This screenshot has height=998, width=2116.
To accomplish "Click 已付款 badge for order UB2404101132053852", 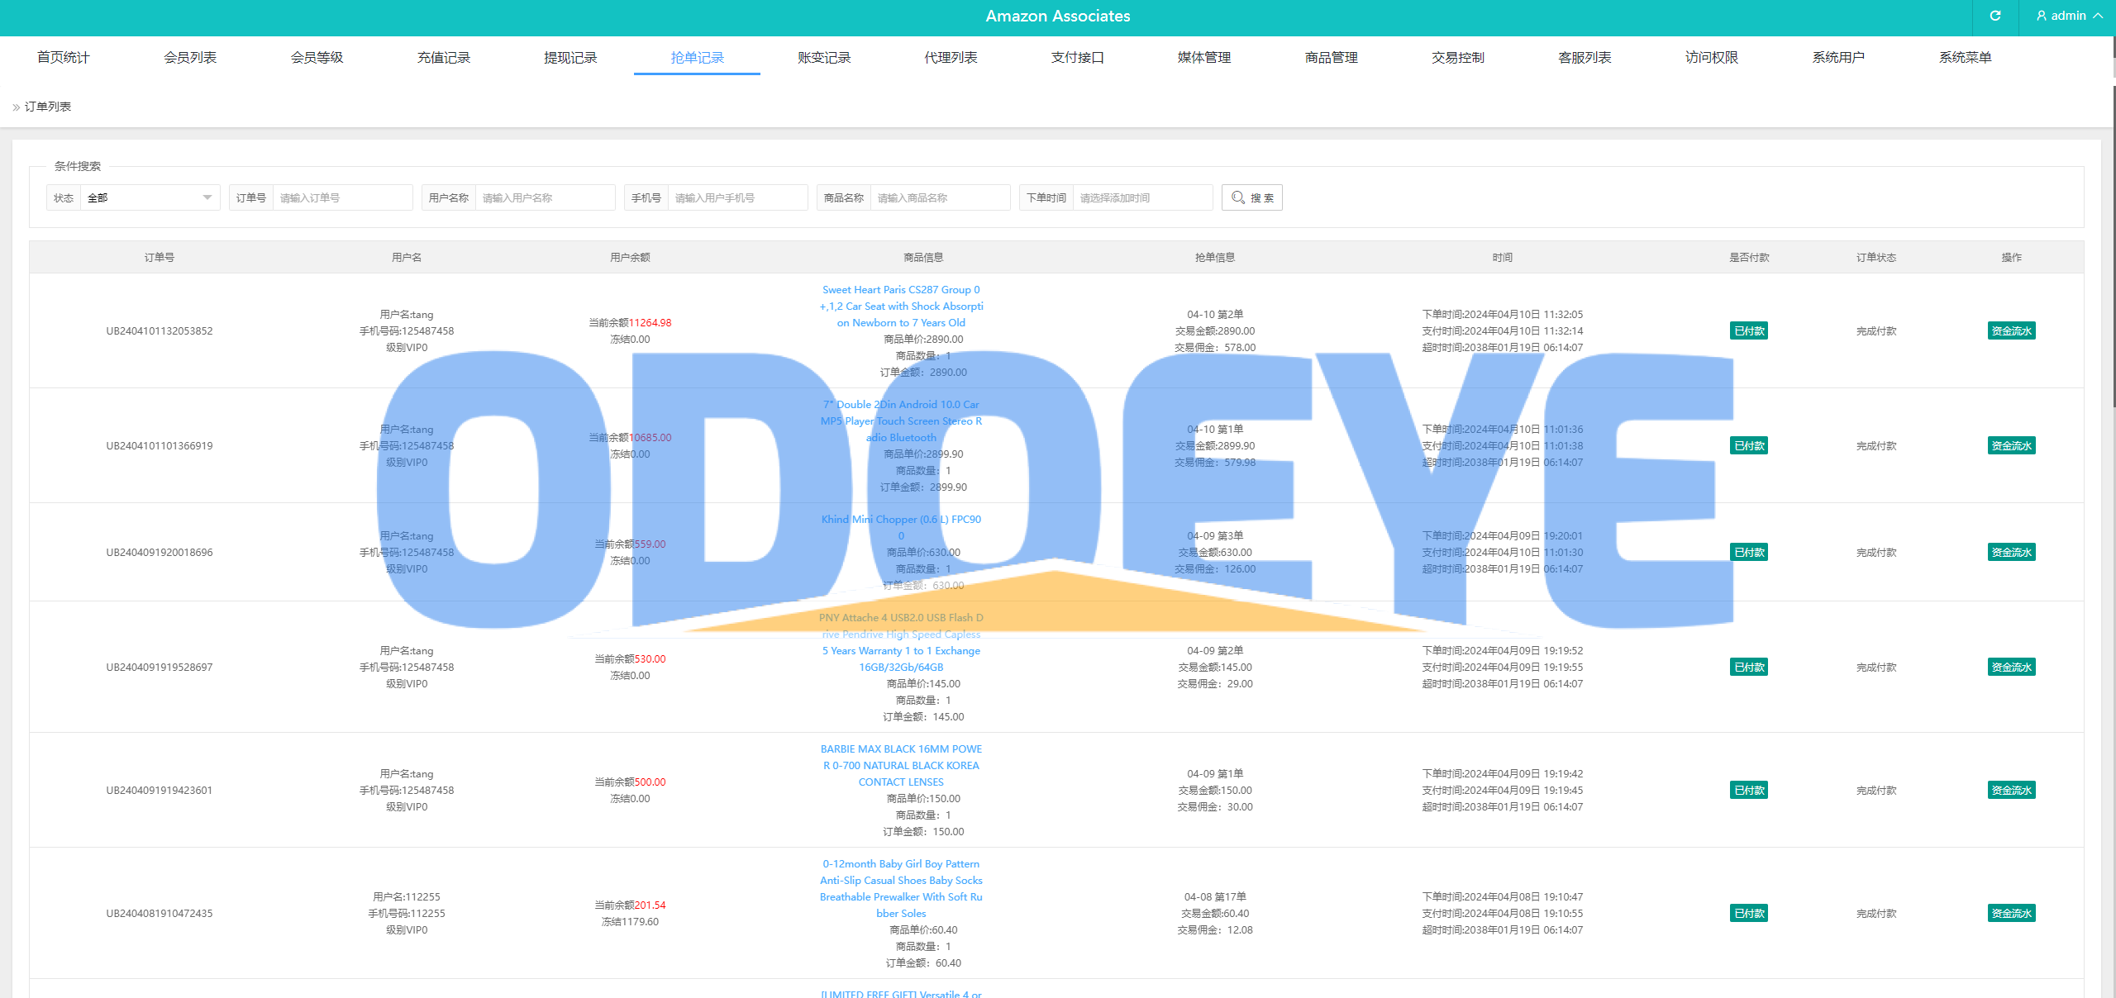I will [x=1749, y=331].
